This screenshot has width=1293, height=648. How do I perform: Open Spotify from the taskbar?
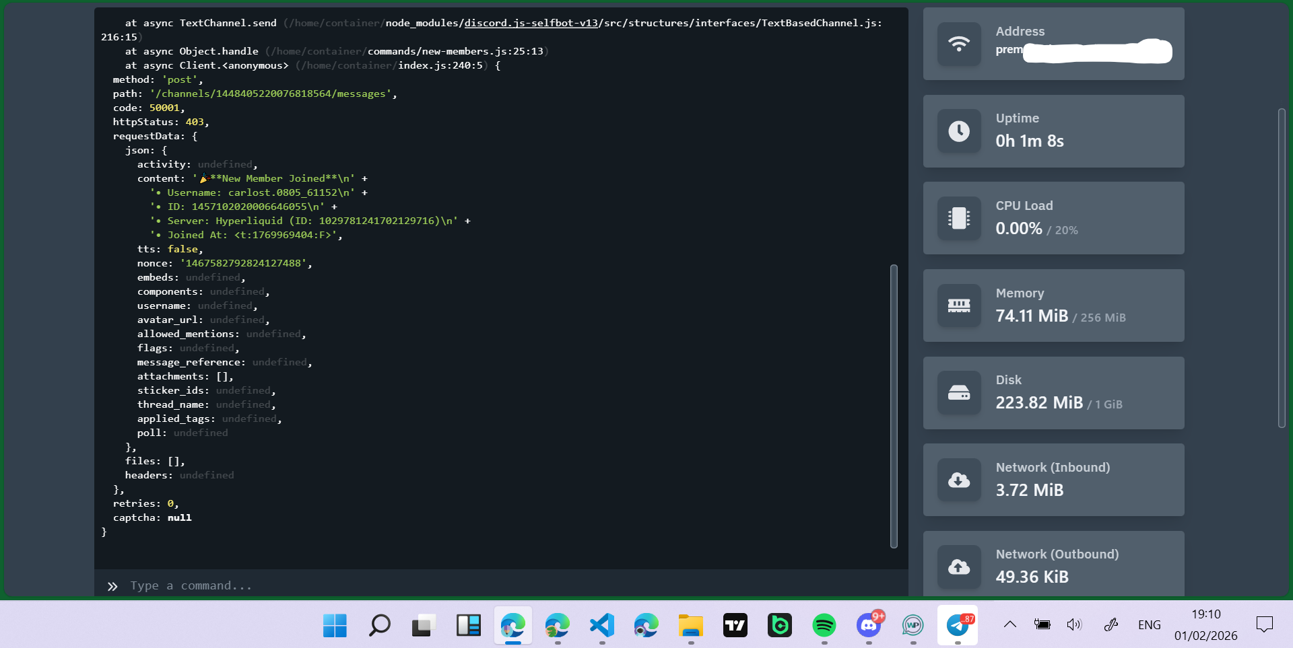click(x=824, y=625)
